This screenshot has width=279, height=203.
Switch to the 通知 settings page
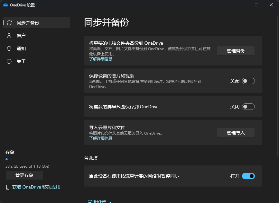(x=36, y=49)
